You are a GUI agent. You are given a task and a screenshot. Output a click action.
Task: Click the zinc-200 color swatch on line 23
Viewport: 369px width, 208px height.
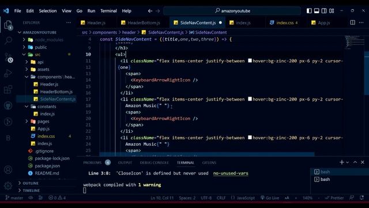250,138
